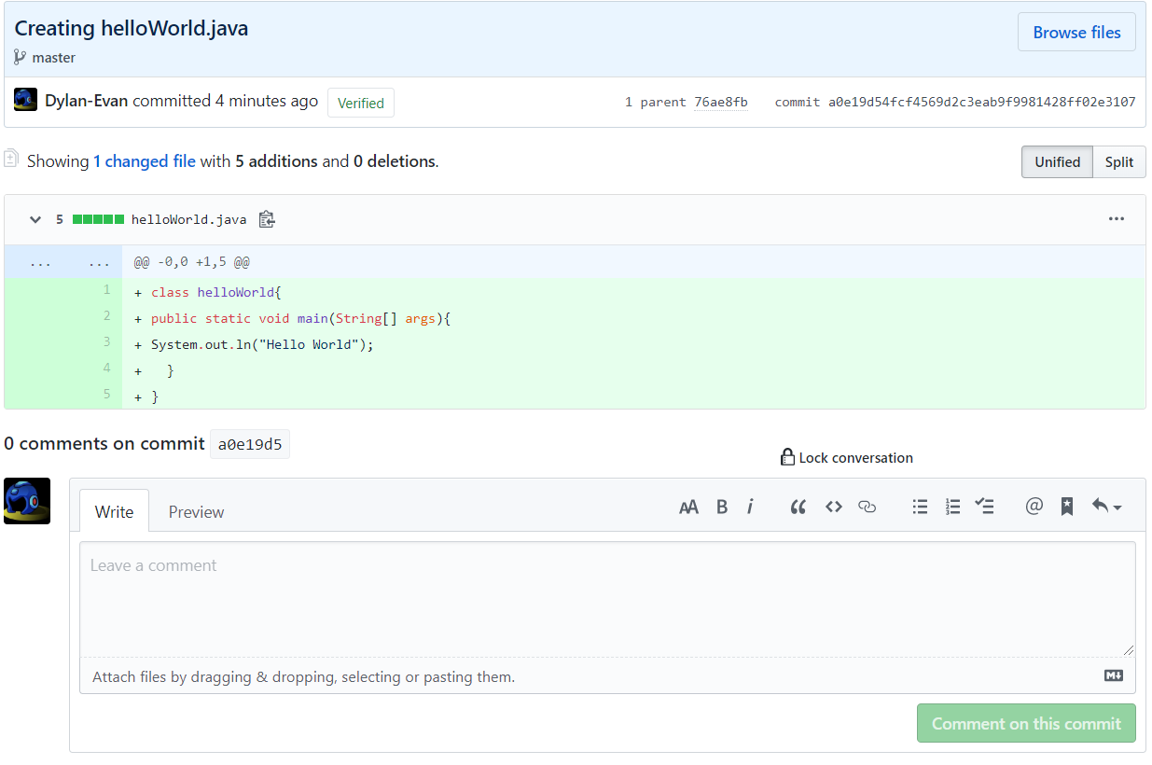Click the Attach files by dragging area
The width and height of the screenshot is (1152, 765).
(x=607, y=676)
